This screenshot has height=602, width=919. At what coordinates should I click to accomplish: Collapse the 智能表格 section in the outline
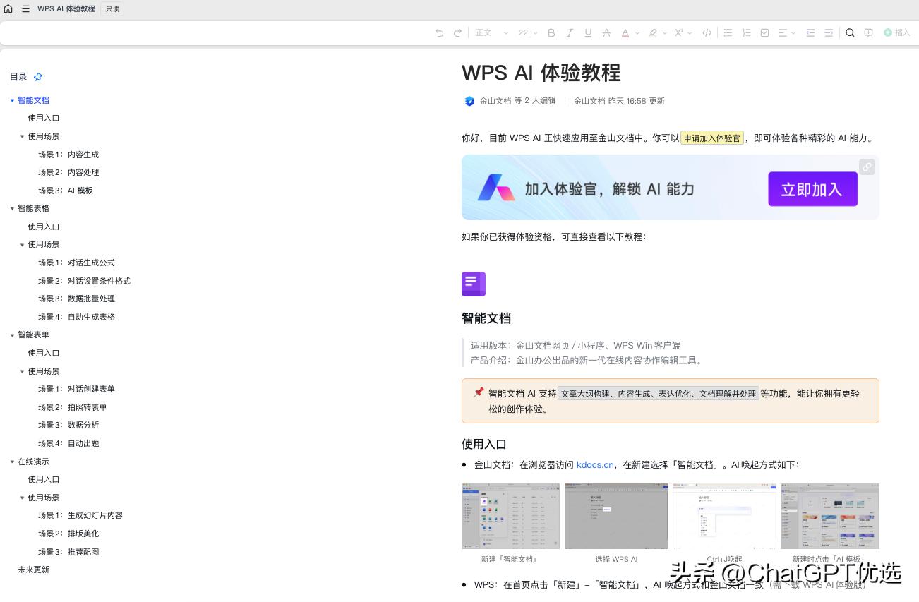click(13, 208)
